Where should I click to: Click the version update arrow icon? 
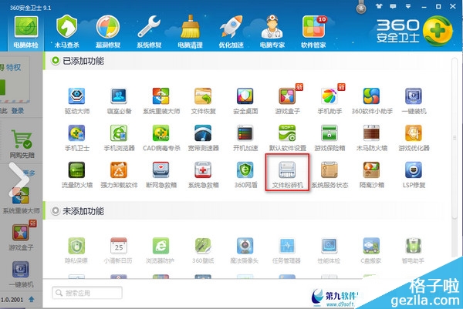[32, 299]
